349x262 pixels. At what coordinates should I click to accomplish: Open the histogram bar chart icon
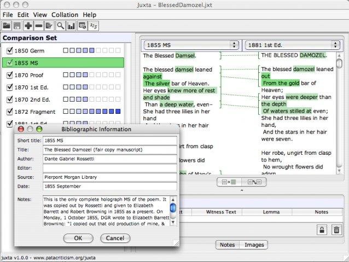point(71,26)
